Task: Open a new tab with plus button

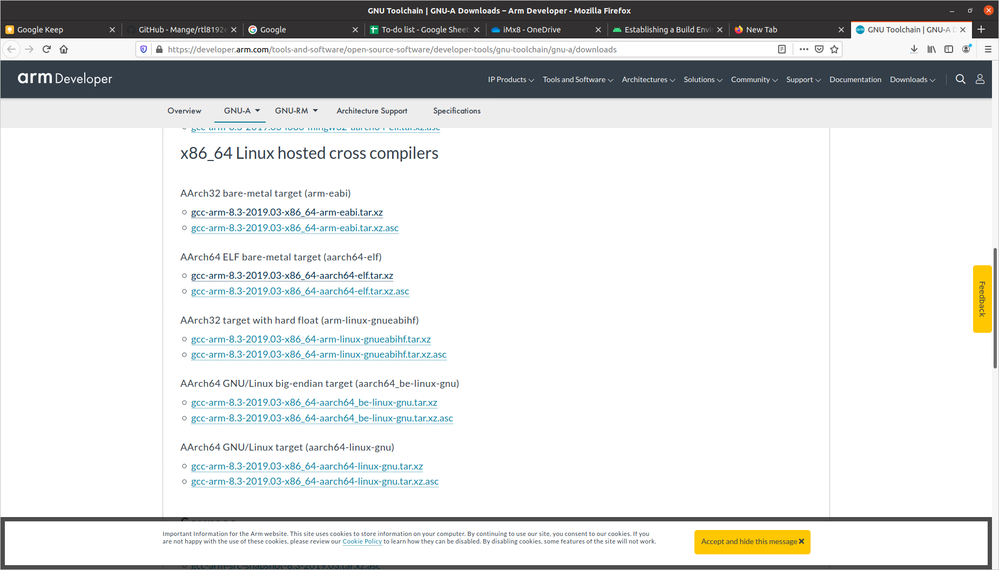Action: tap(981, 29)
